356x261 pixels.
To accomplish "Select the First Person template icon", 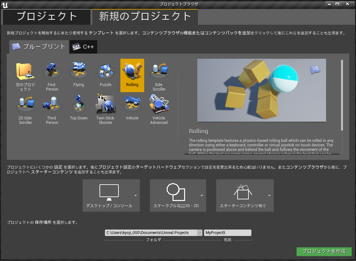I will 52,71.
